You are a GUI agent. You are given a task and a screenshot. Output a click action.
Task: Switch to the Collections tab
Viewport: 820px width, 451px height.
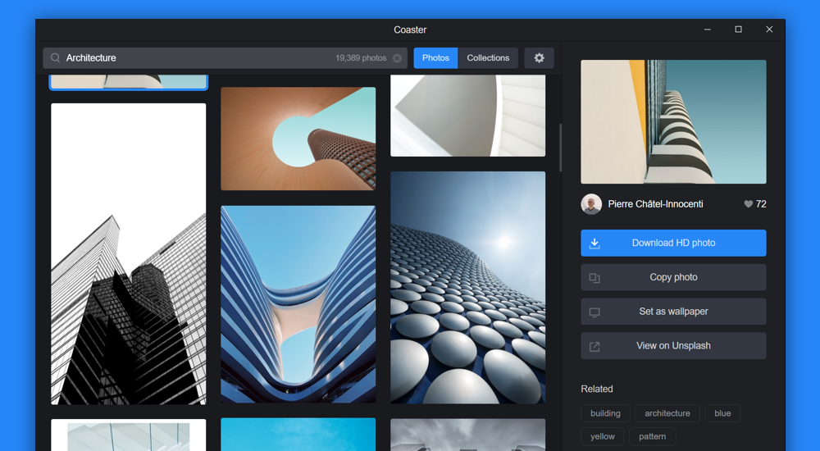point(488,58)
